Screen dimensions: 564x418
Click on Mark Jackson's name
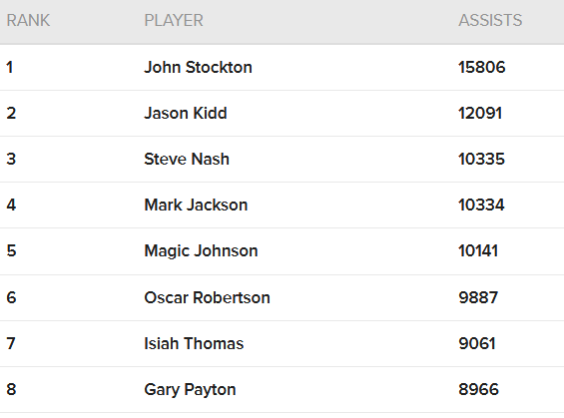196,205
